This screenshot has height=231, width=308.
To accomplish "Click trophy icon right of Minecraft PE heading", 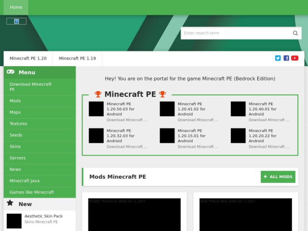I will click(162, 94).
